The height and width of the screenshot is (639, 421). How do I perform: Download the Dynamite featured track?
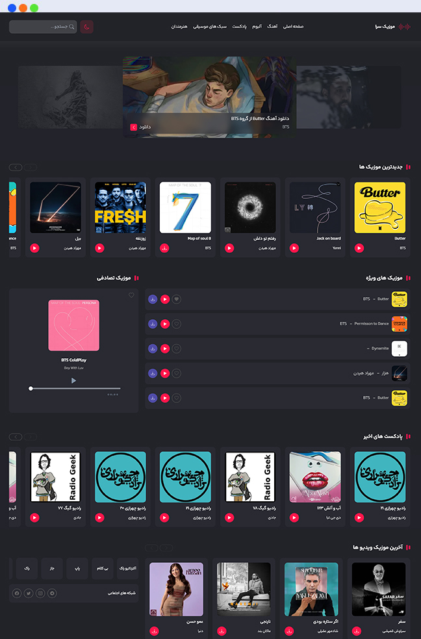pos(153,348)
